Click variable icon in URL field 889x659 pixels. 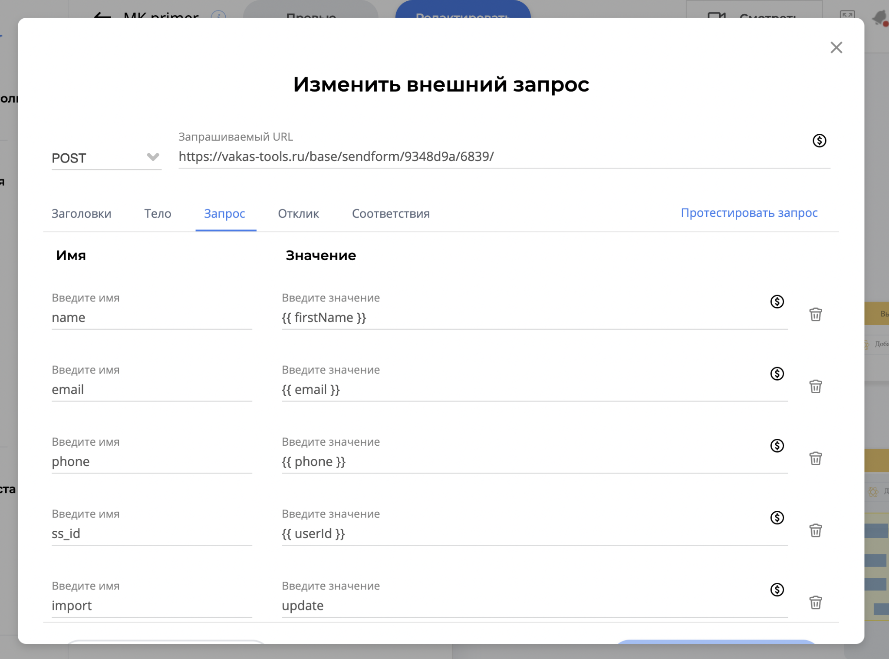point(819,141)
